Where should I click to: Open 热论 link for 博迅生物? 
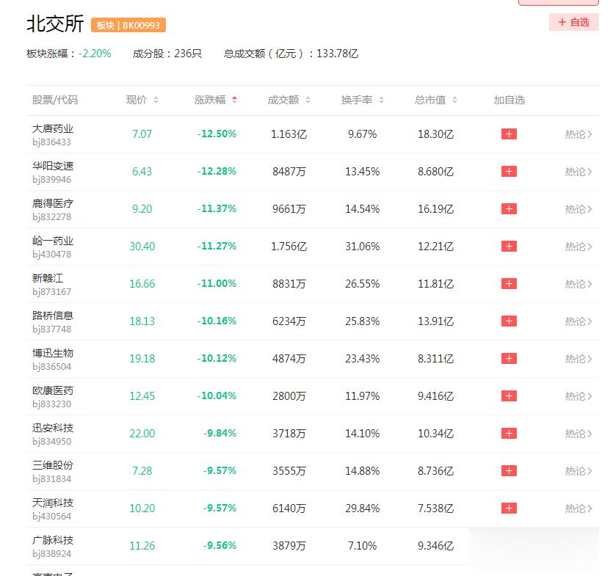578,359
